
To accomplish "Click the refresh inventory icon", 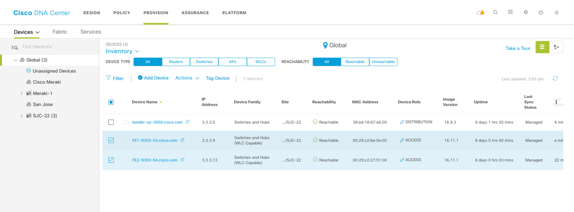I will click(556, 78).
